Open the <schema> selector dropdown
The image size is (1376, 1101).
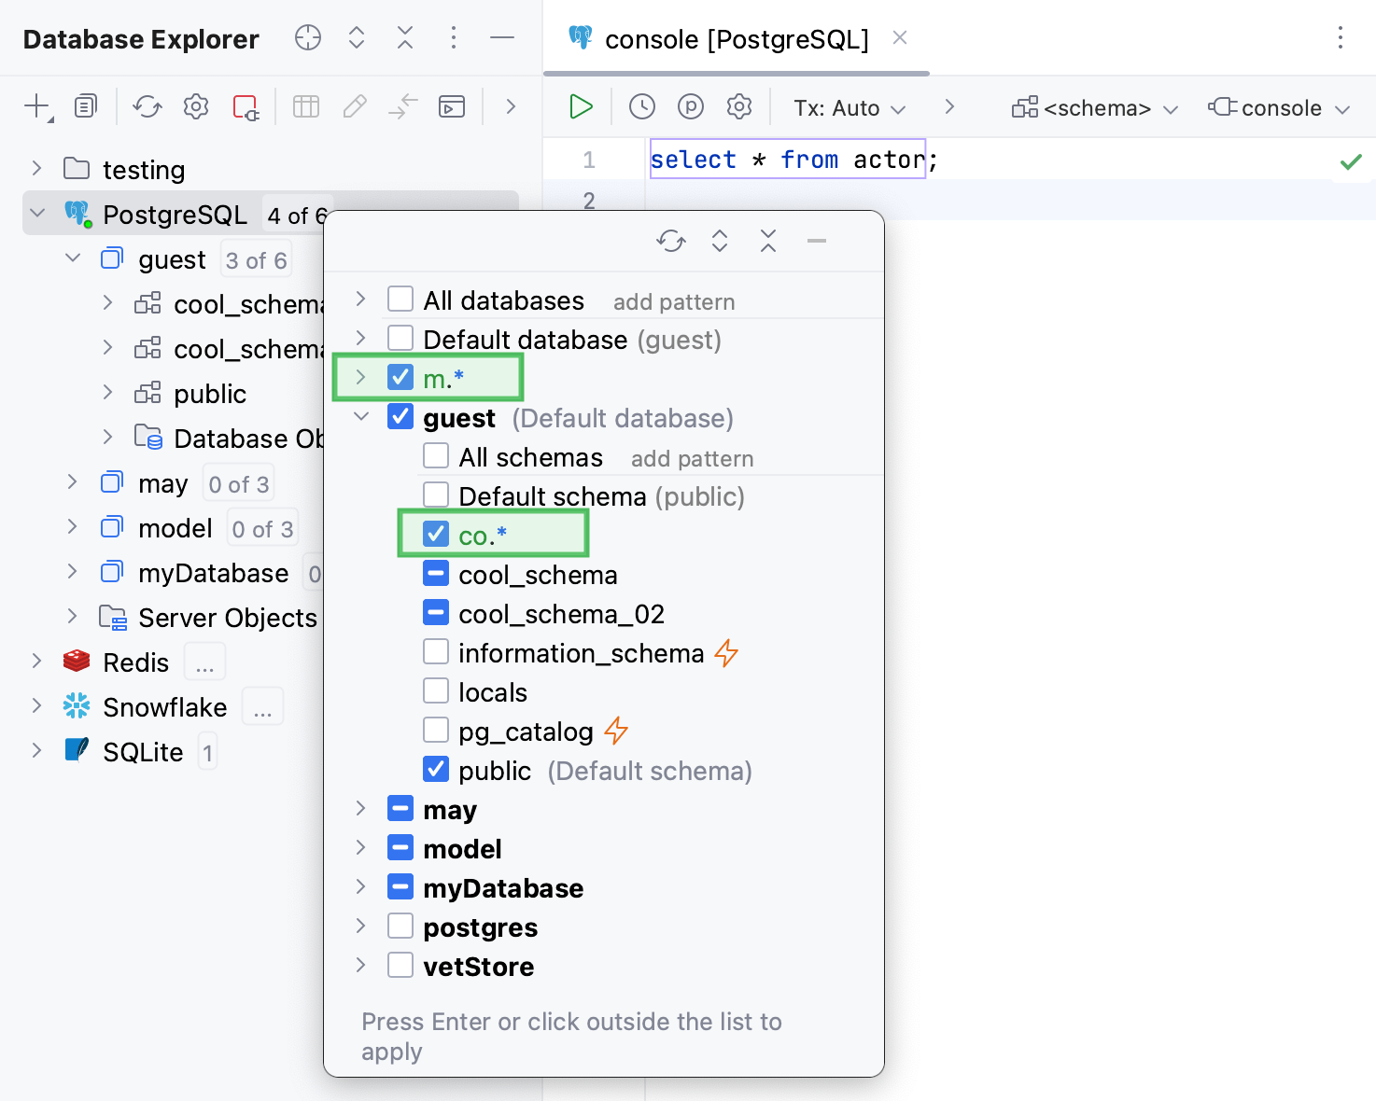click(x=1092, y=106)
